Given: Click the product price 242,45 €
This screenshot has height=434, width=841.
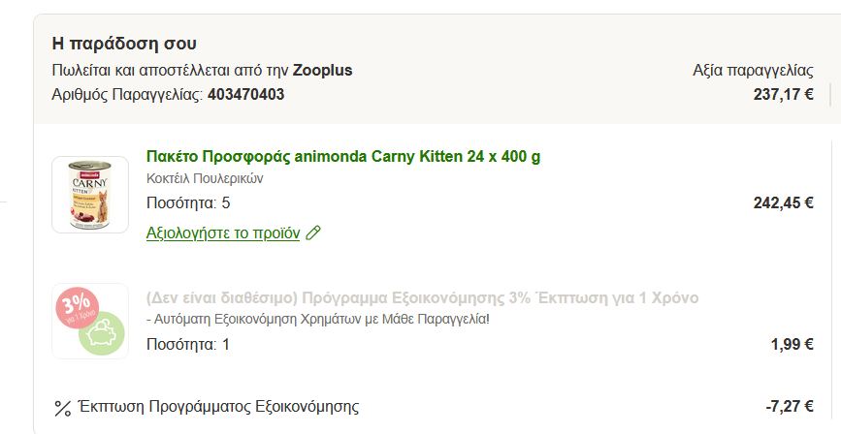Looking at the screenshot, I should pyautogui.click(x=783, y=203).
